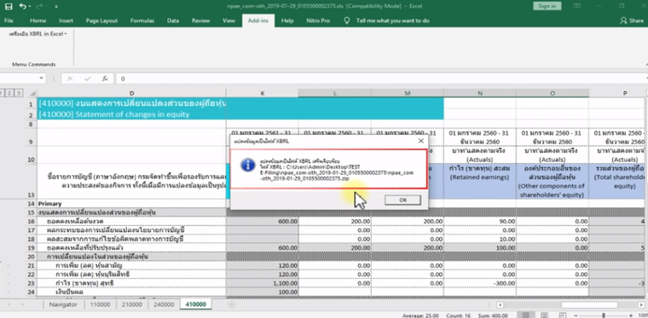Open the Nitro Pro ribbon tab
Image resolution: width=648 pixels, height=318 pixels.
point(318,20)
